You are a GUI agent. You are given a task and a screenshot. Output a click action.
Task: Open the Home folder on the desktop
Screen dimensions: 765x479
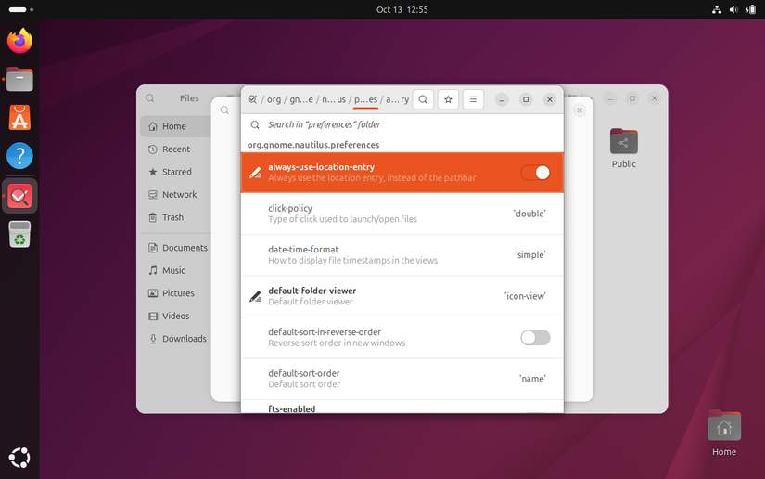pos(724,433)
